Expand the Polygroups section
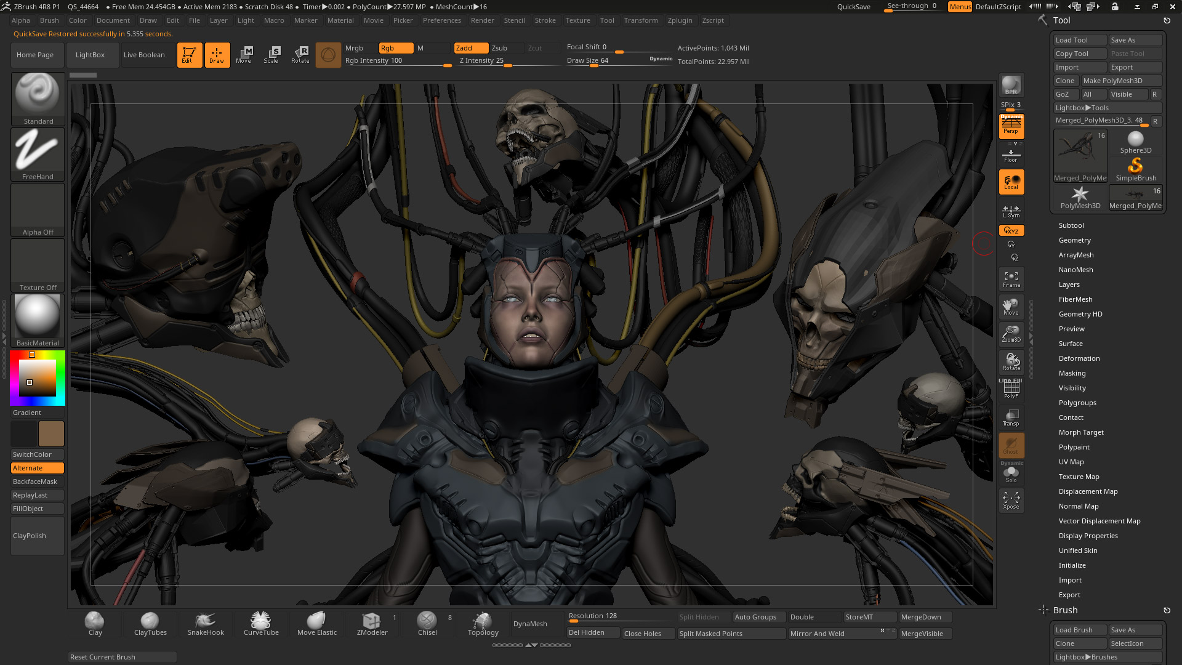 pos(1077,403)
